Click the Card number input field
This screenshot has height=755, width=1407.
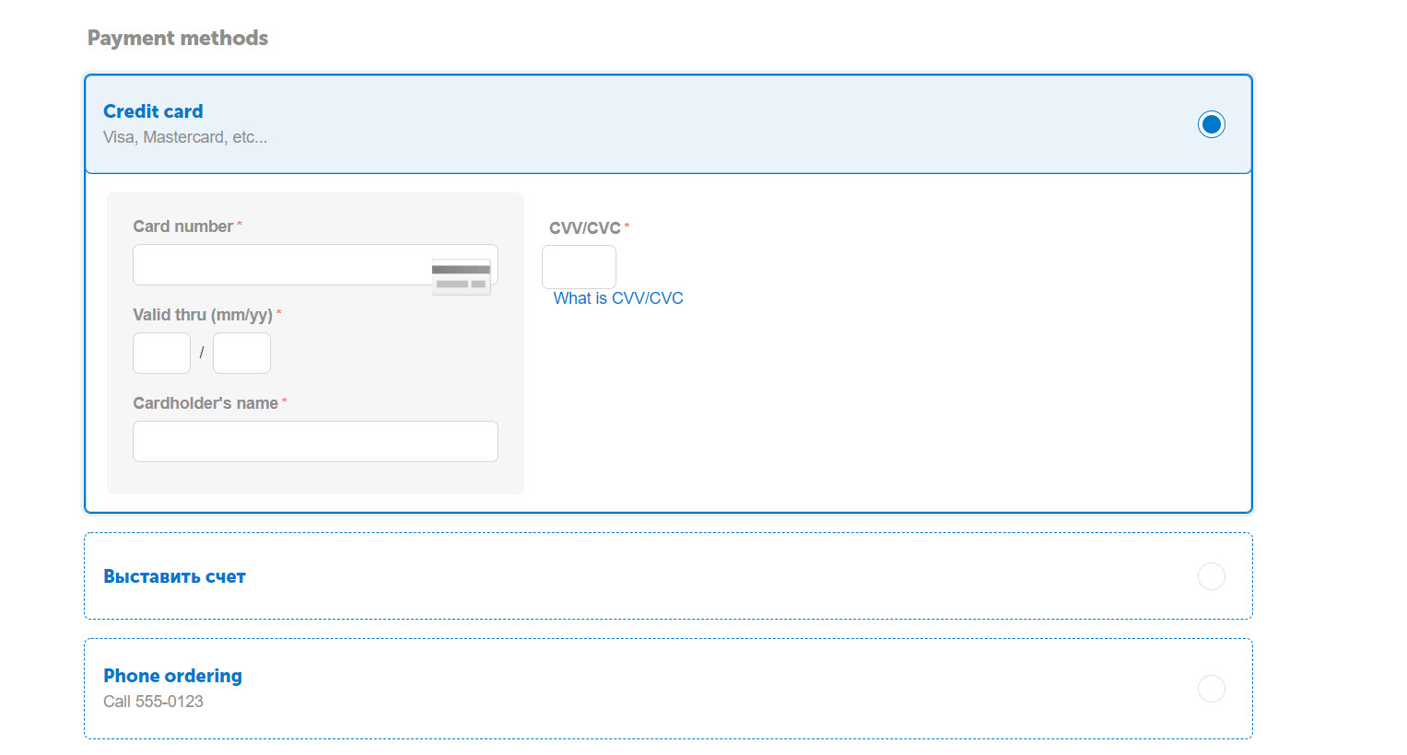[x=315, y=265]
